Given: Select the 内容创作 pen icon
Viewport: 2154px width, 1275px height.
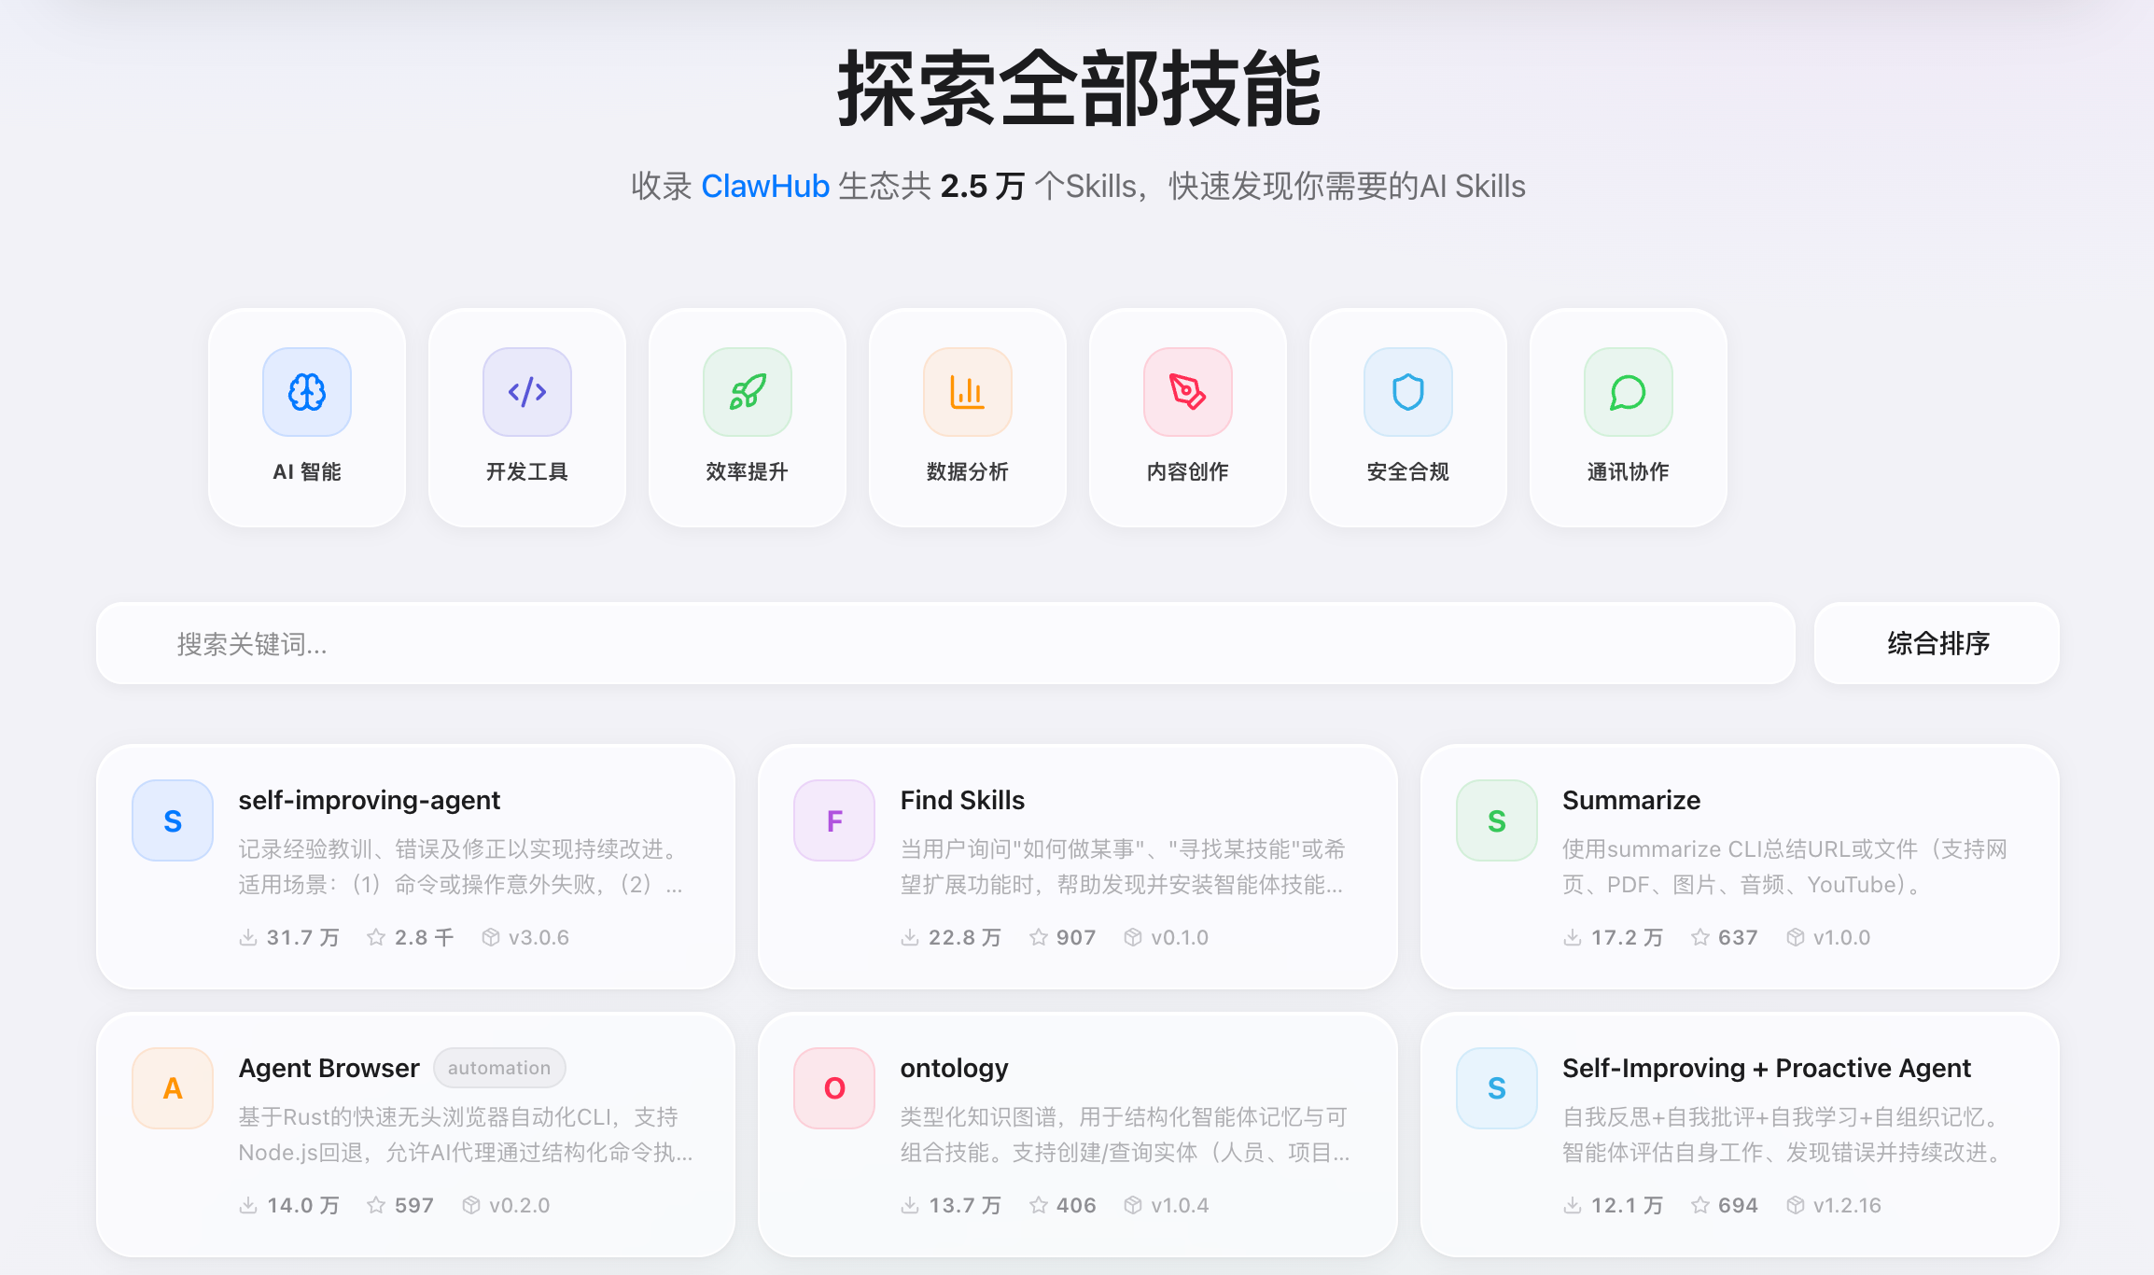Looking at the screenshot, I should (1188, 392).
